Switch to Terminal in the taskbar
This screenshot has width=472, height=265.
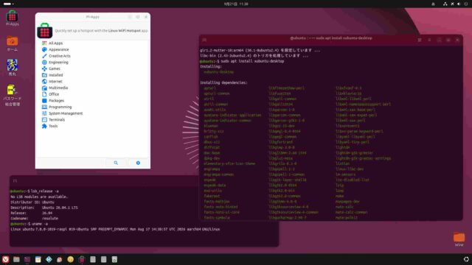27,259
